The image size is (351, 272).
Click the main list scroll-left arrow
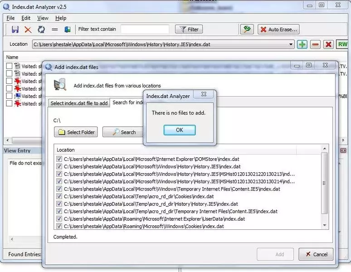tap(8, 140)
